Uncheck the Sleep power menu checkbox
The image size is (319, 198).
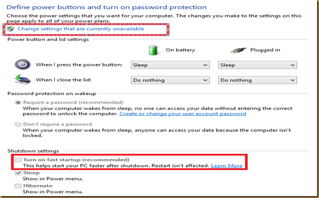[18, 172]
